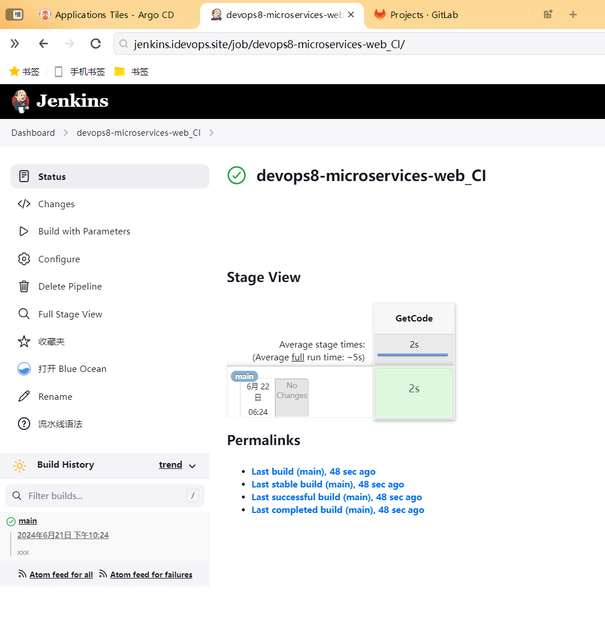Click the browser extensions grid icon
Image resolution: width=605 pixels, height=618 pixels.
pyautogui.click(x=548, y=15)
